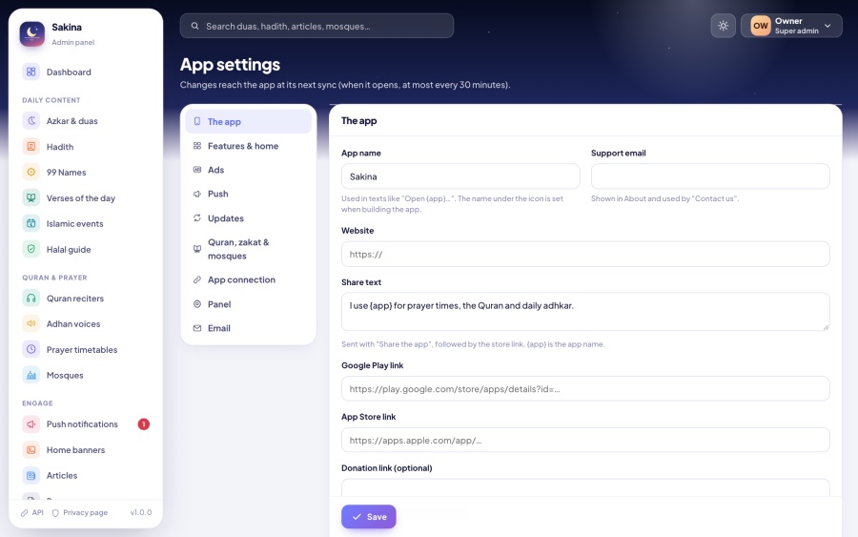The image size is (858, 537).
Task: Click the Halal guide shield icon
Action: click(x=31, y=249)
